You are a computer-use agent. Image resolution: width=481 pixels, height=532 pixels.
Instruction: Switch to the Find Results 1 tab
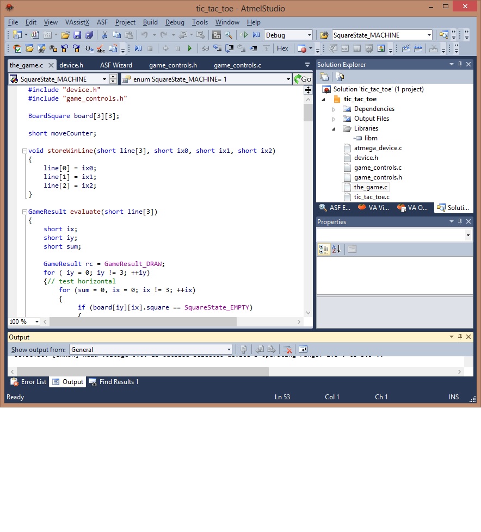pos(114,382)
